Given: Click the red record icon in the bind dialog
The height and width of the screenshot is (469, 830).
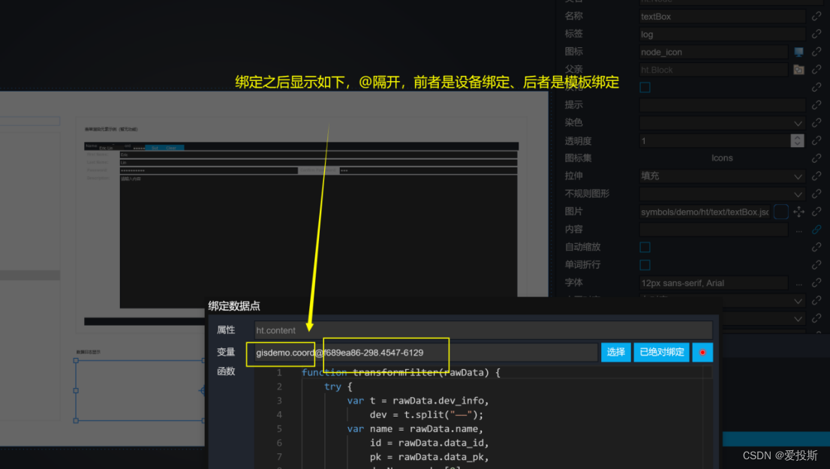Looking at the screenshot, I should [x=702, y=352].
